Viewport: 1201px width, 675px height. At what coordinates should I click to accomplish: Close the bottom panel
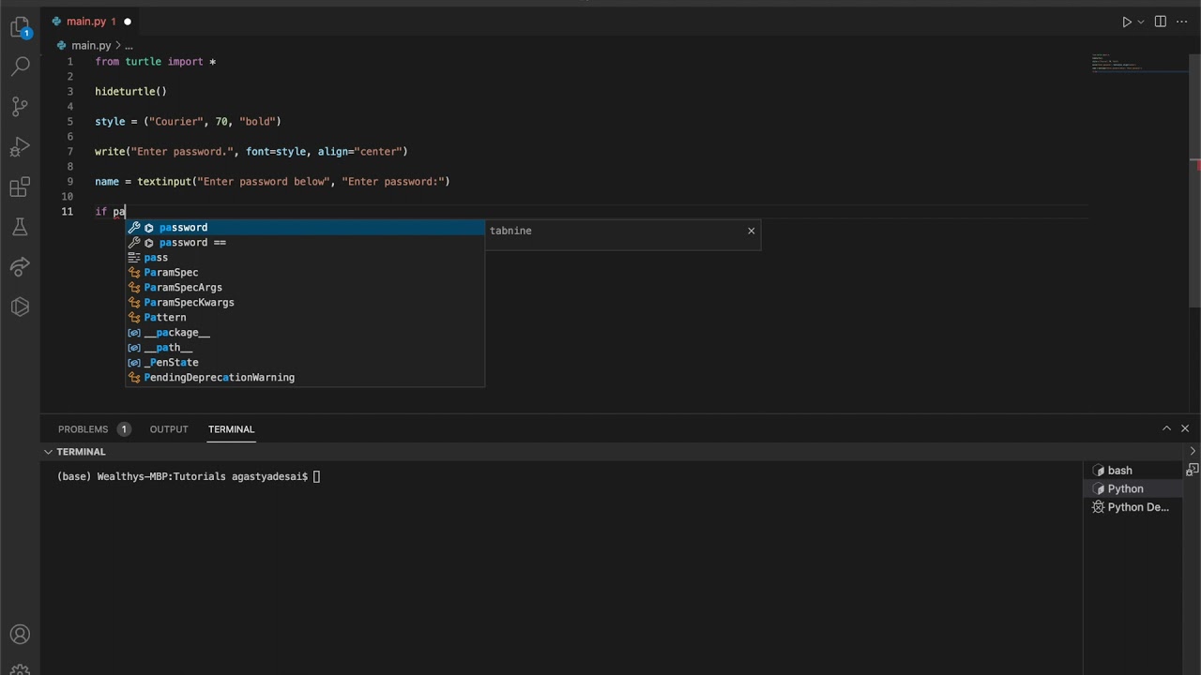pos(1185,428)
